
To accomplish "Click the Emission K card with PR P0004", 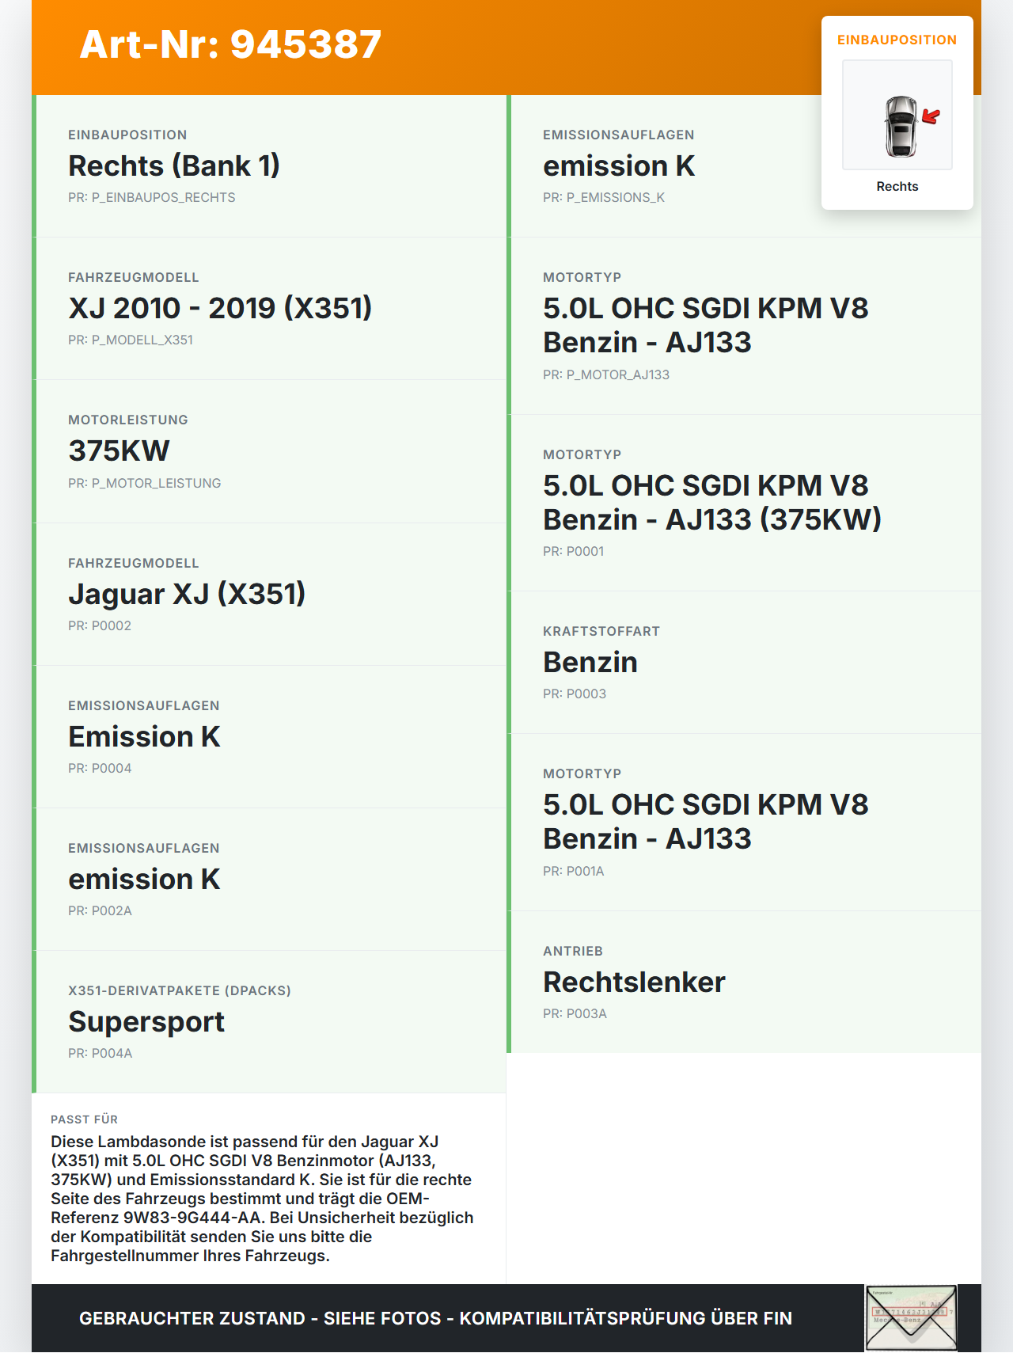I will [x=269, y=737].
